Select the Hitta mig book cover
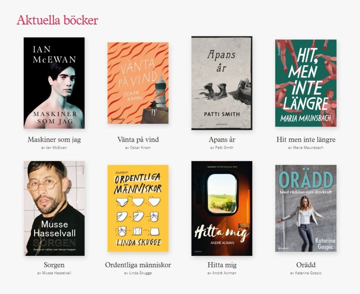Viewport: 360px width, 294px height. [x=222, y=208]
